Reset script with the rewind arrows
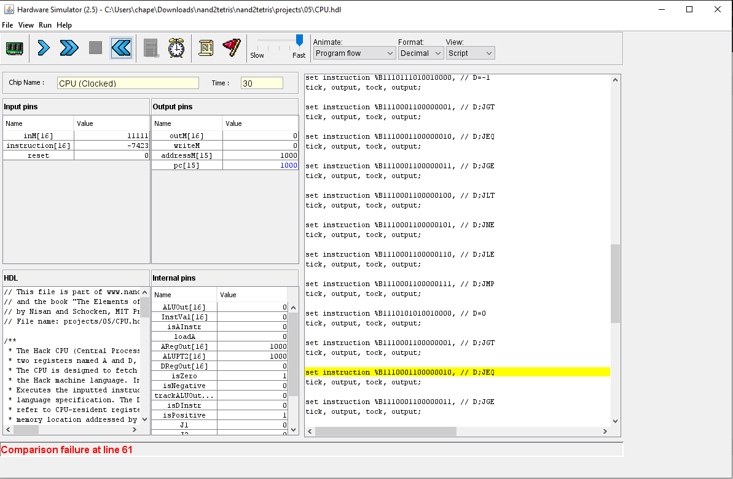This screenshot has height=479, width=733. point(121,48)
